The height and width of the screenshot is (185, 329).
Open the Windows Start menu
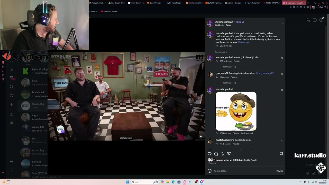127,182
